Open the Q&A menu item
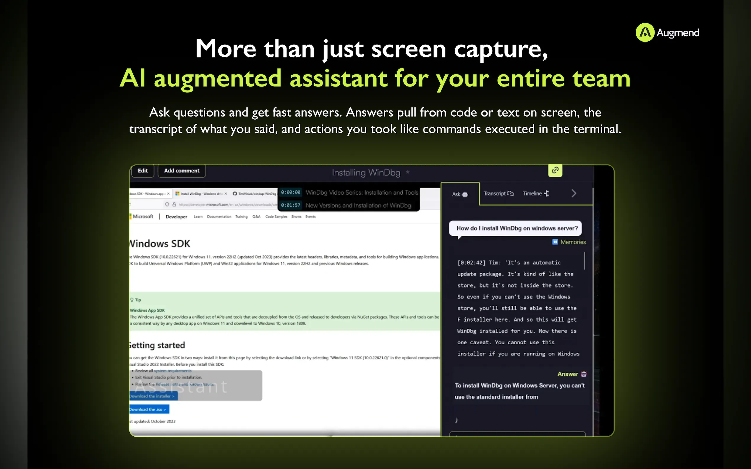The width and height of the screenshot is (751, 469). [x=256, y=216]
